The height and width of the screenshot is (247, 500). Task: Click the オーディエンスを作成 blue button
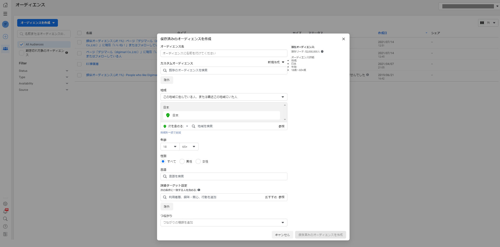38,23
